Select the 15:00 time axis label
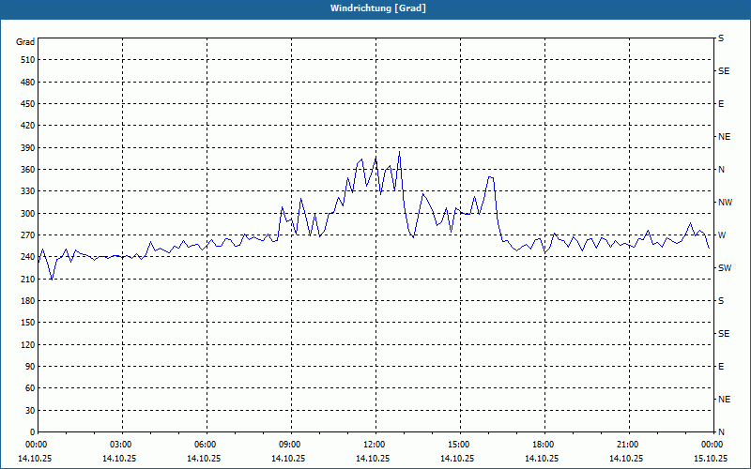Image resolution: width=751 pixels, height=469 pixels. (x=458, y=445)
